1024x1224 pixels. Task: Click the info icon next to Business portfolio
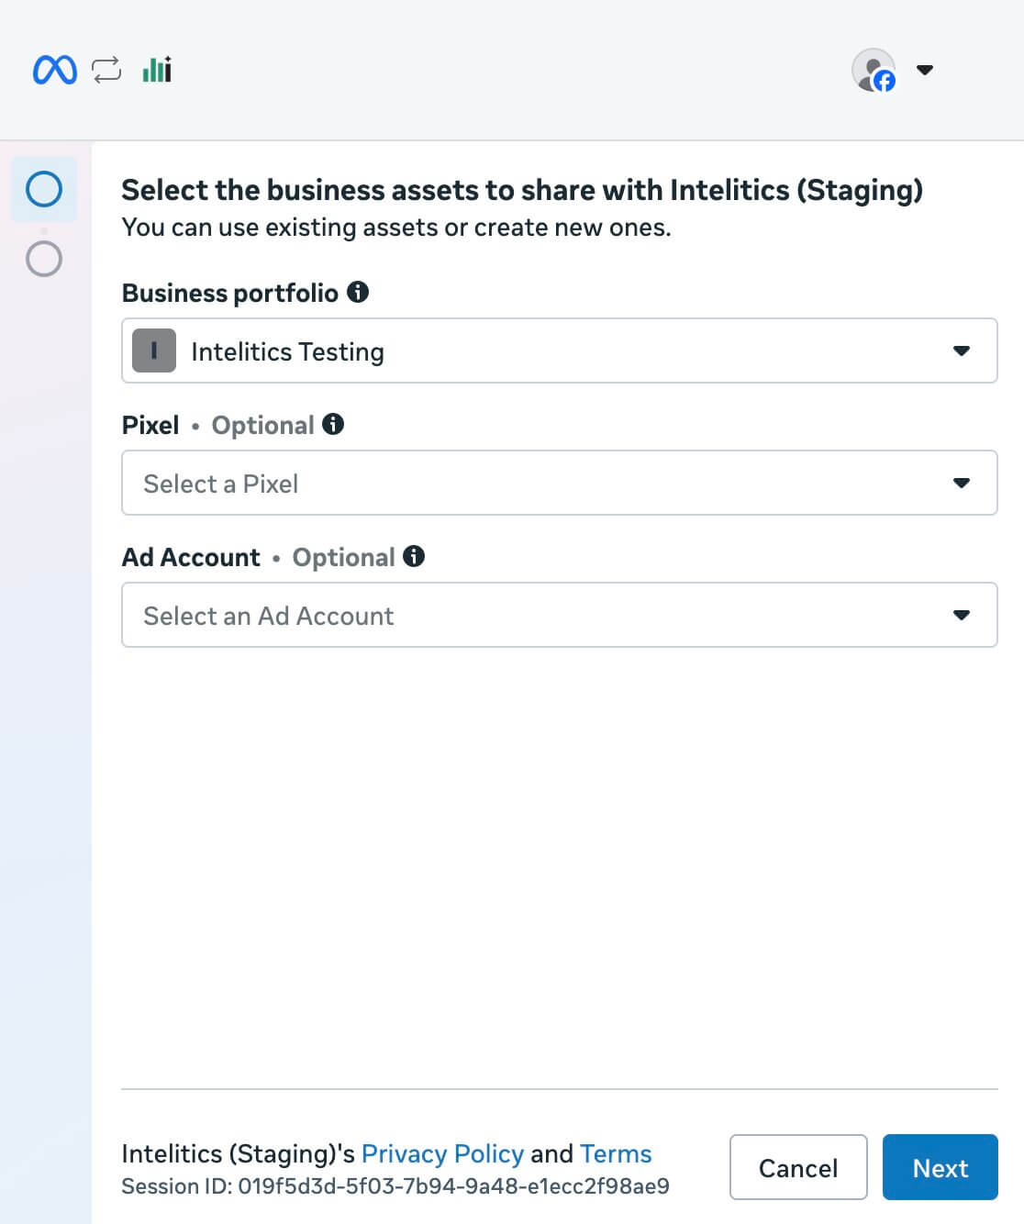pos(358,292)
